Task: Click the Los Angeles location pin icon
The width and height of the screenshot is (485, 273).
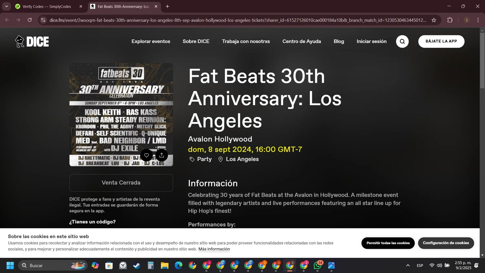Action: point(221,159)
